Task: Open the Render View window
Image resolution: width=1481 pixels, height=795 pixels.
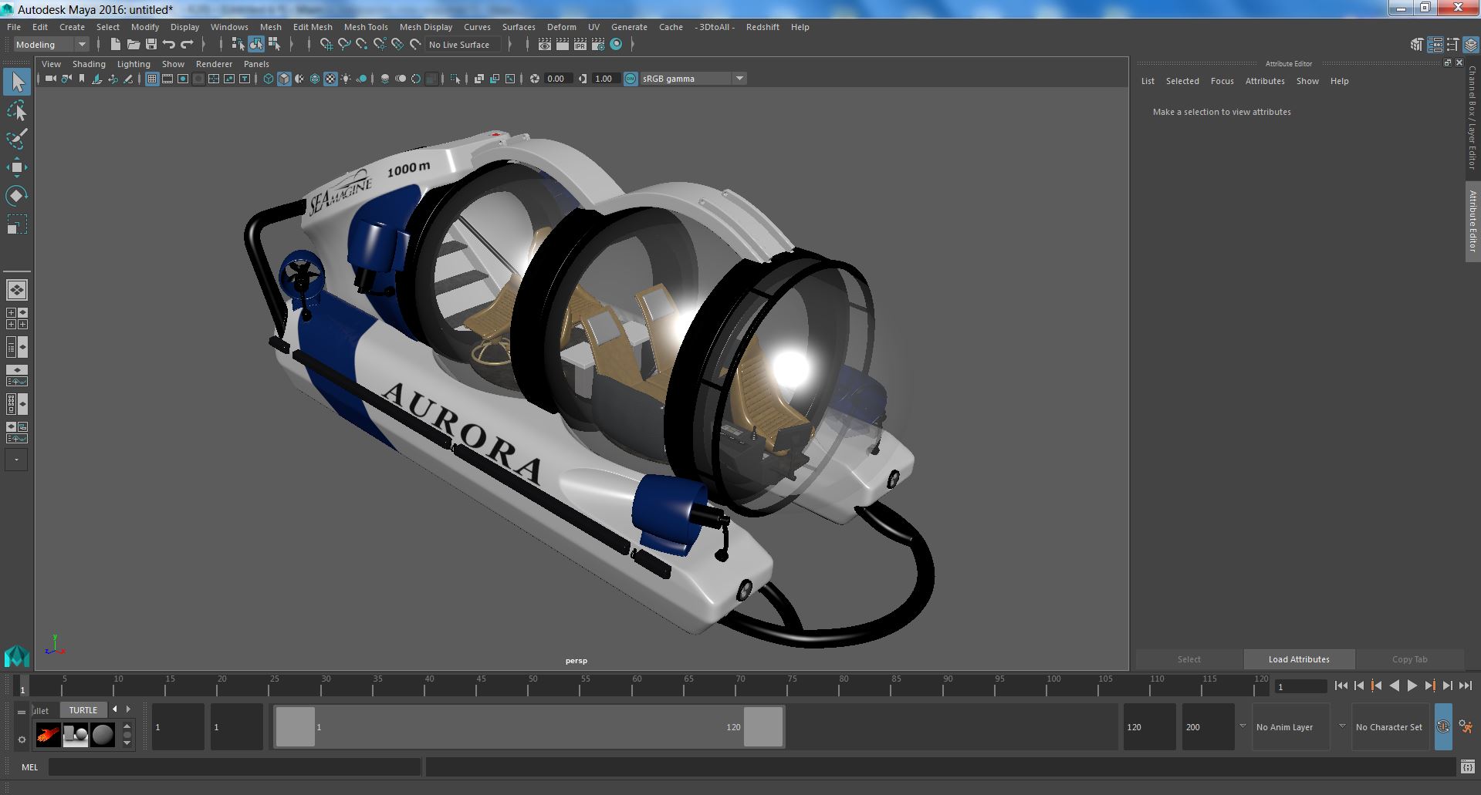Action: [x=545, y=45]
